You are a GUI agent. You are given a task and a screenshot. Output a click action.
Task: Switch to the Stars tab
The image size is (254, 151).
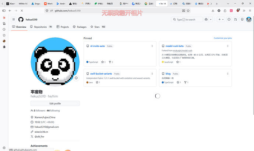click(x=98, y=27)
